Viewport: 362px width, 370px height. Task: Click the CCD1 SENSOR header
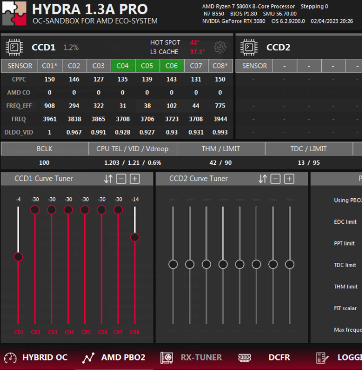20,66
